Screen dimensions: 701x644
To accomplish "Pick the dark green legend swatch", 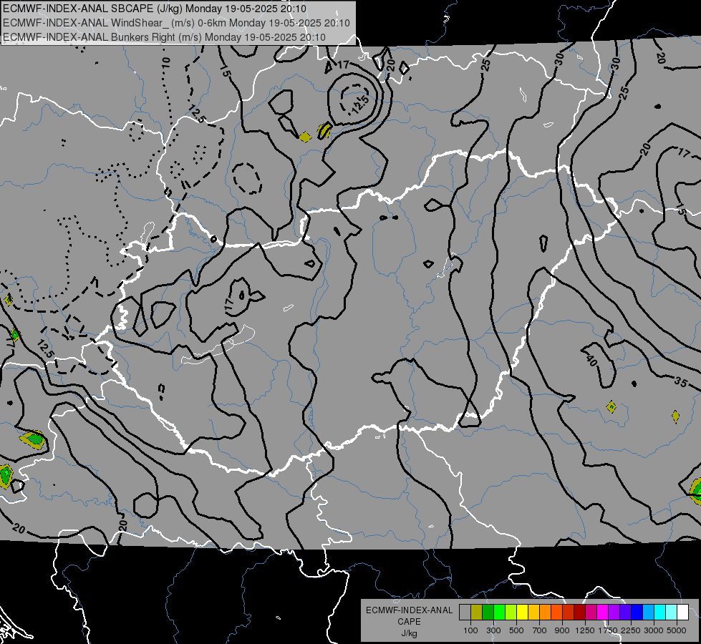I will [488, 613].
